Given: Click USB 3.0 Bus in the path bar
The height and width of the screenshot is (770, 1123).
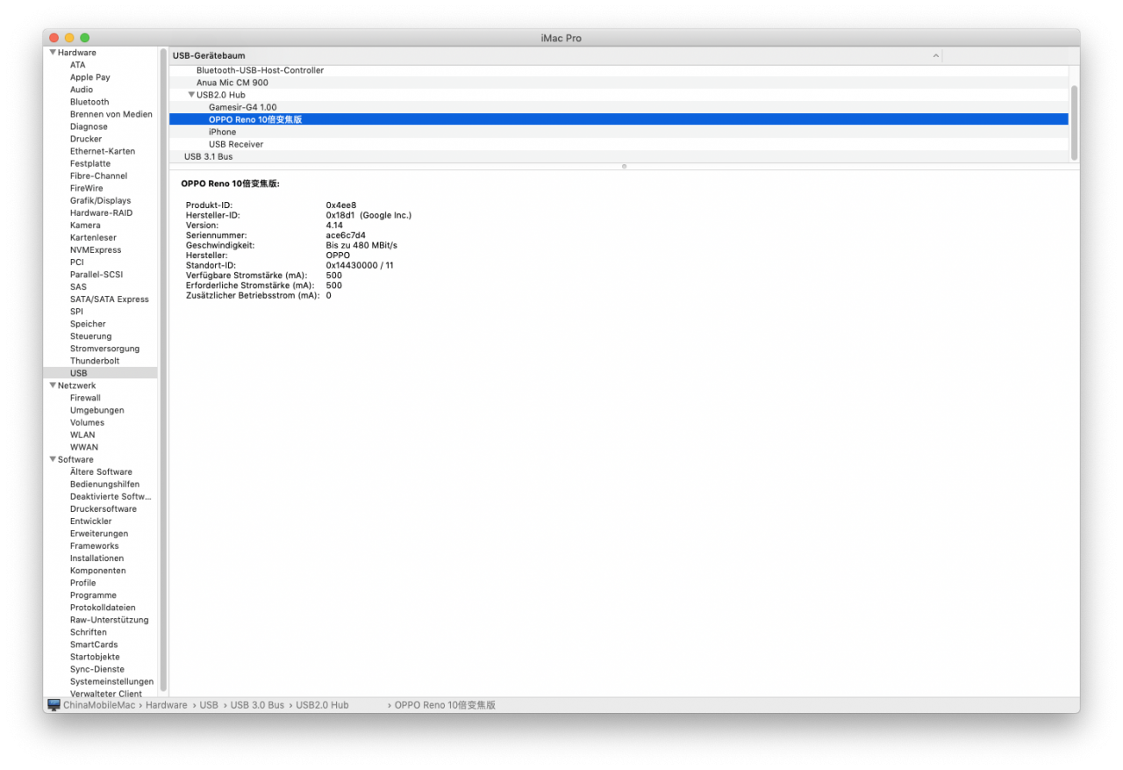Looking at the screenshot, I should 257,705.
